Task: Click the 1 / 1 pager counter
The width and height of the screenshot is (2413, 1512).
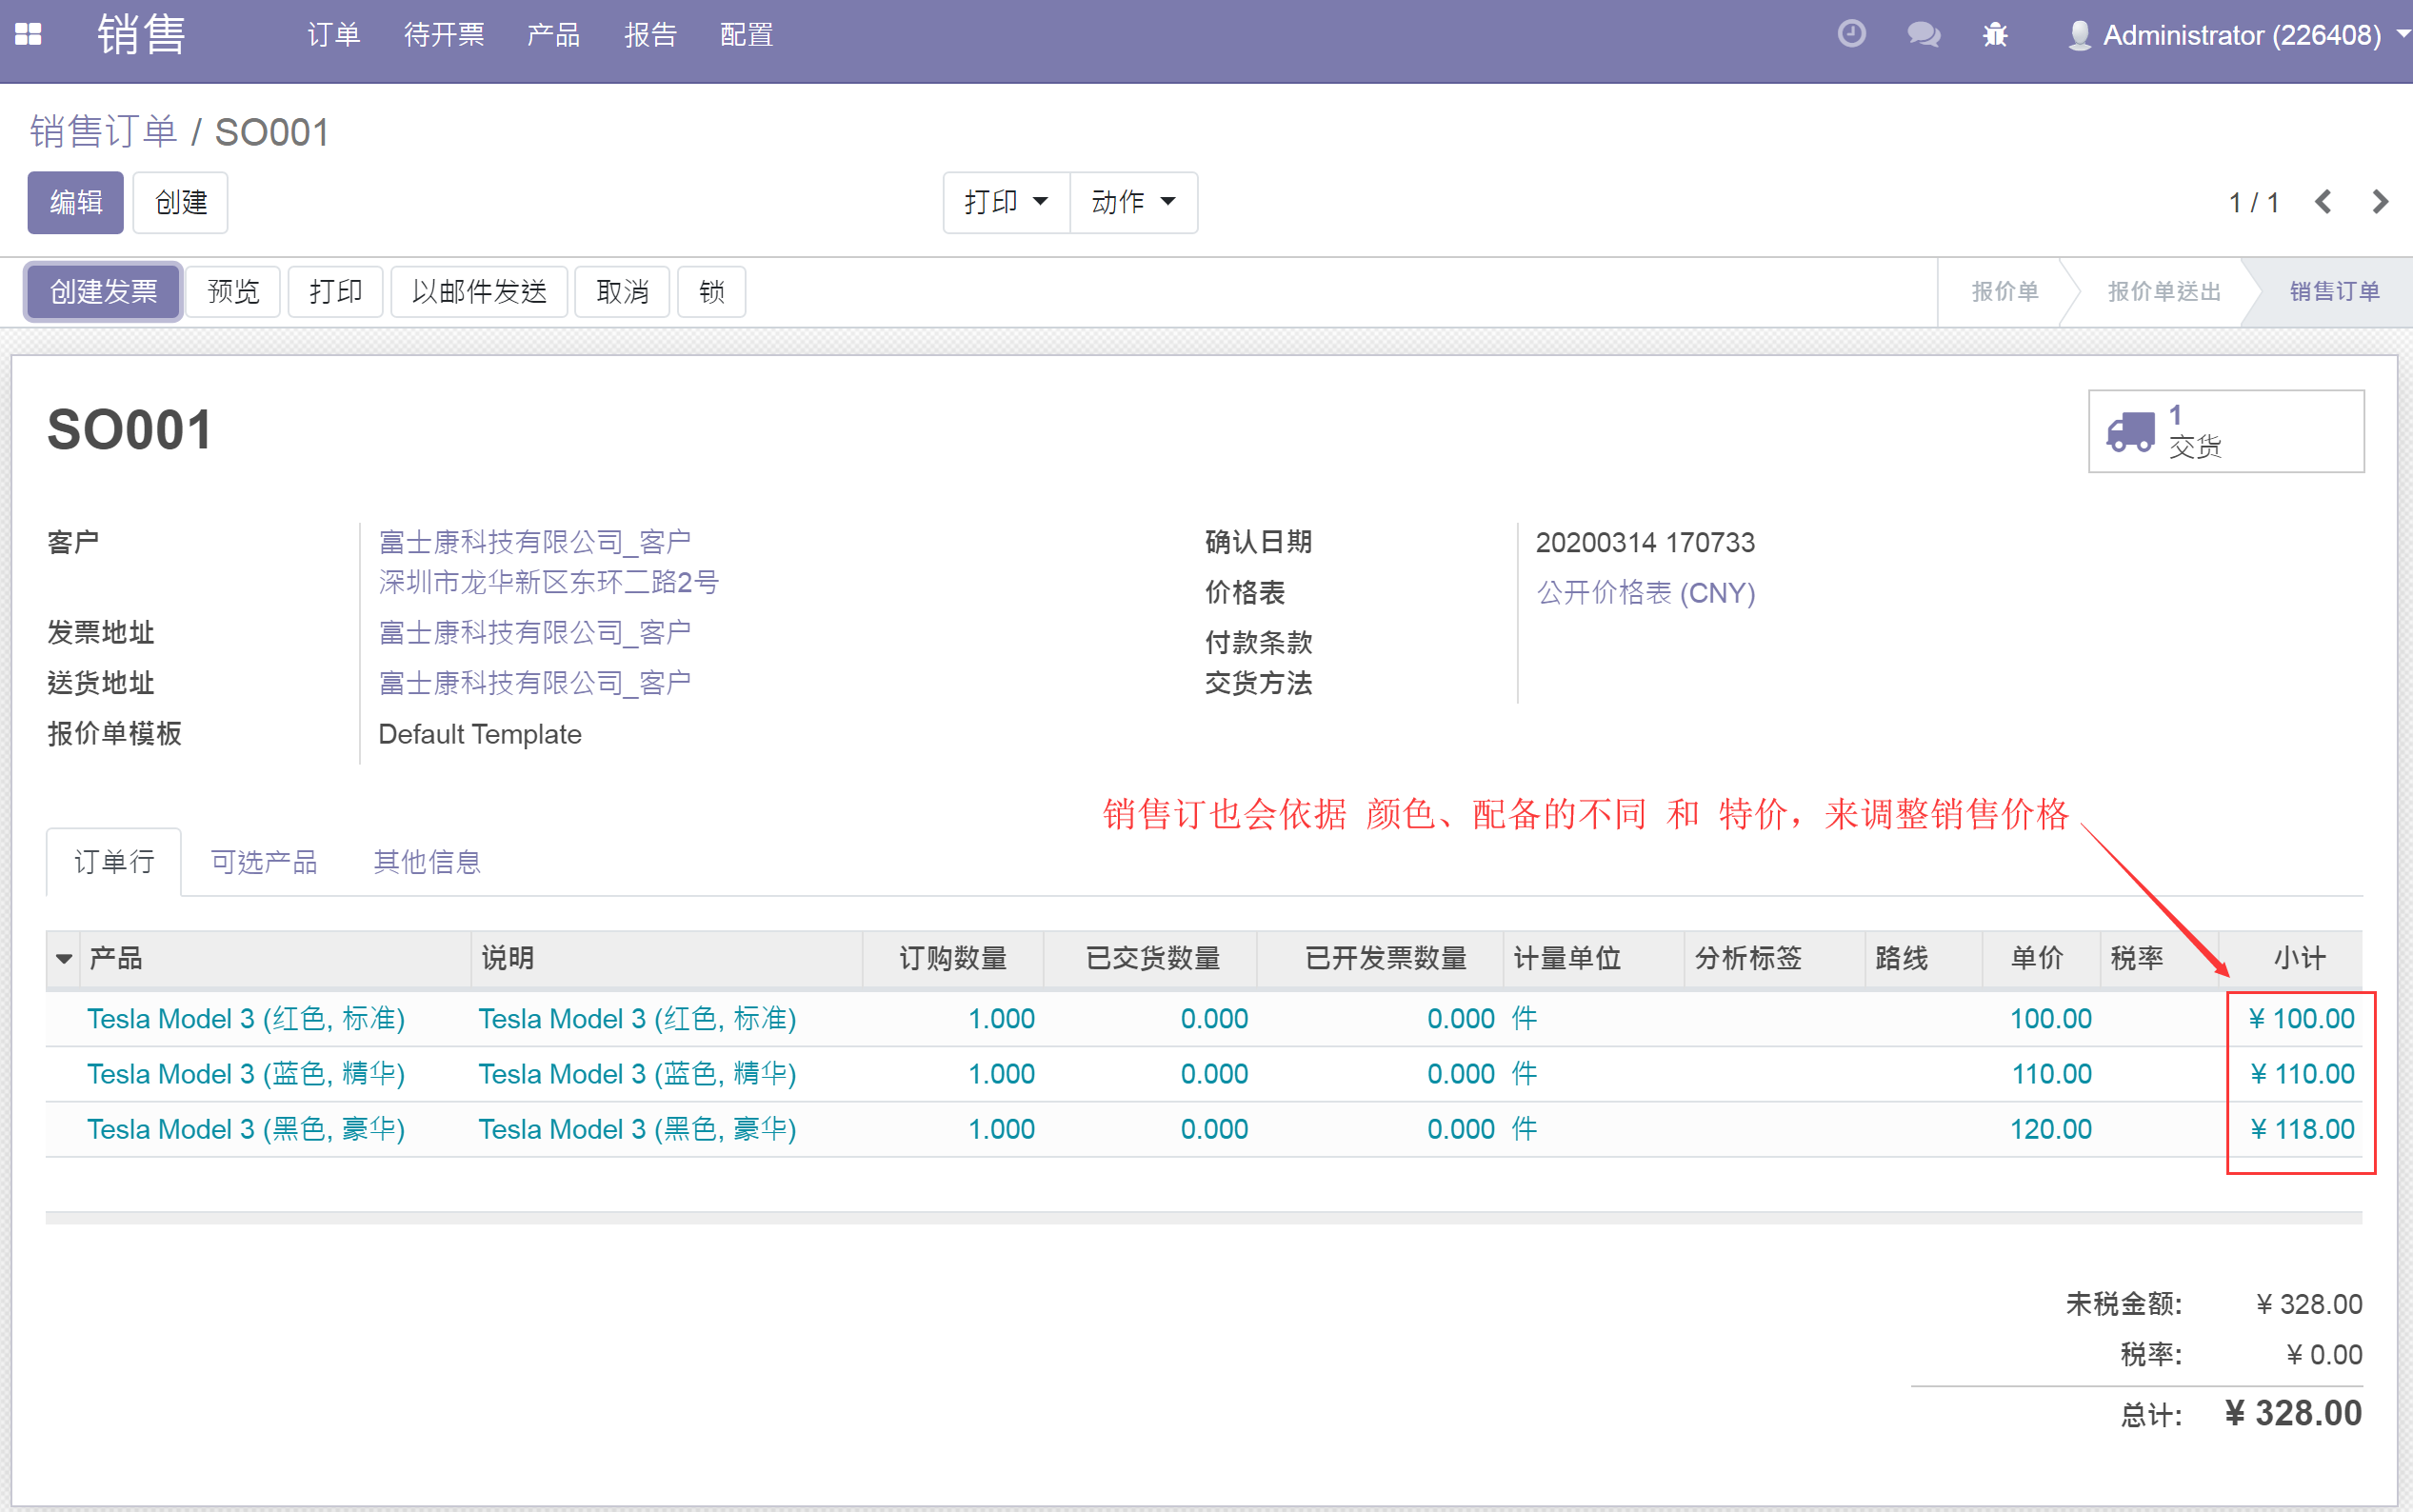Action: click(x=2253, y=202)
